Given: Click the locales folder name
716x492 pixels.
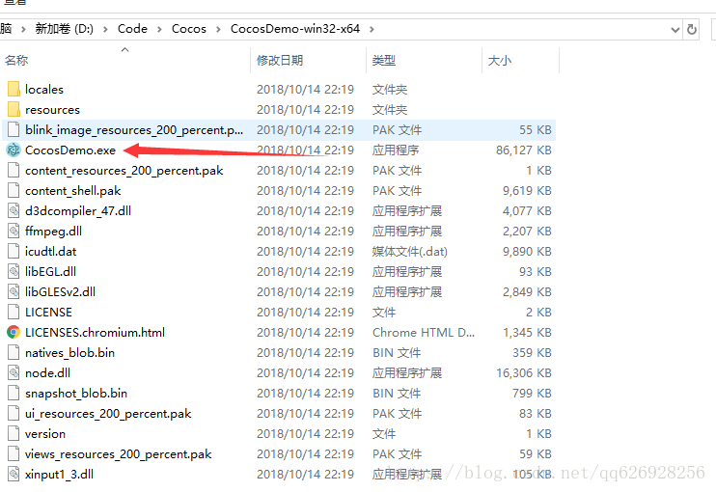Looking at the screenshot, I should pos(44,90).
